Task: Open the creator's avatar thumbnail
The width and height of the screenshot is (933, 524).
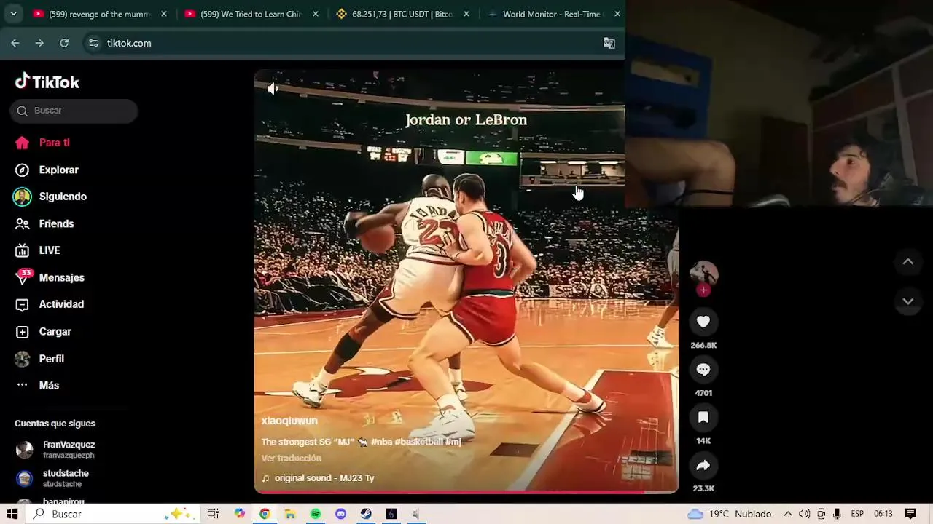Action: coord(703,274)
